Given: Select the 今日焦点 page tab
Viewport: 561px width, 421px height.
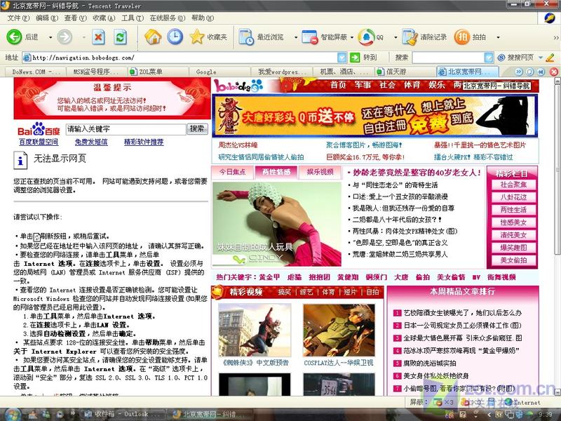Looking at the screenshot, I should (x=233, y=172).
